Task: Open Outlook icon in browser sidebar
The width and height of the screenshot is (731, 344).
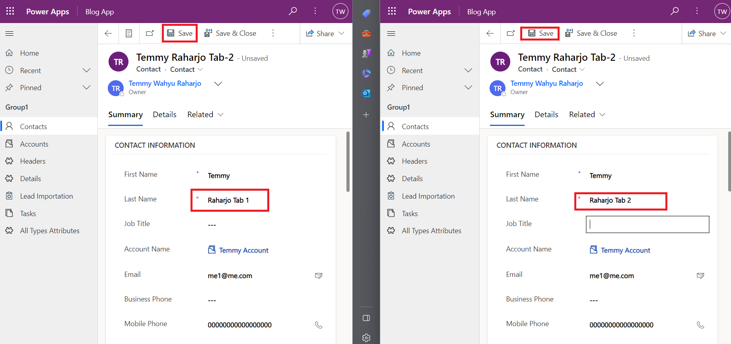Action: pos(366,93)
